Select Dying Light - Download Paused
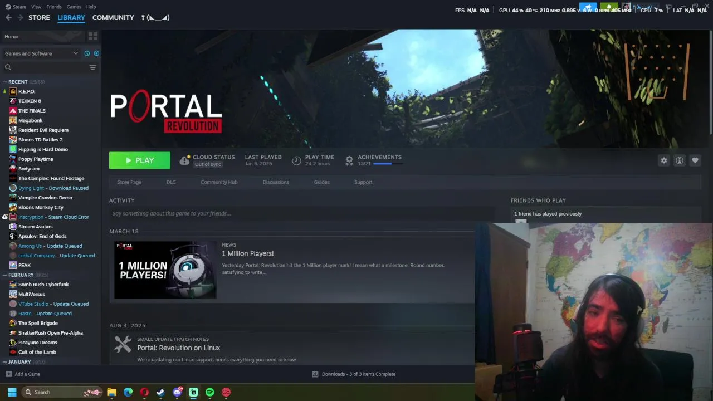 [x=53, y=188]
